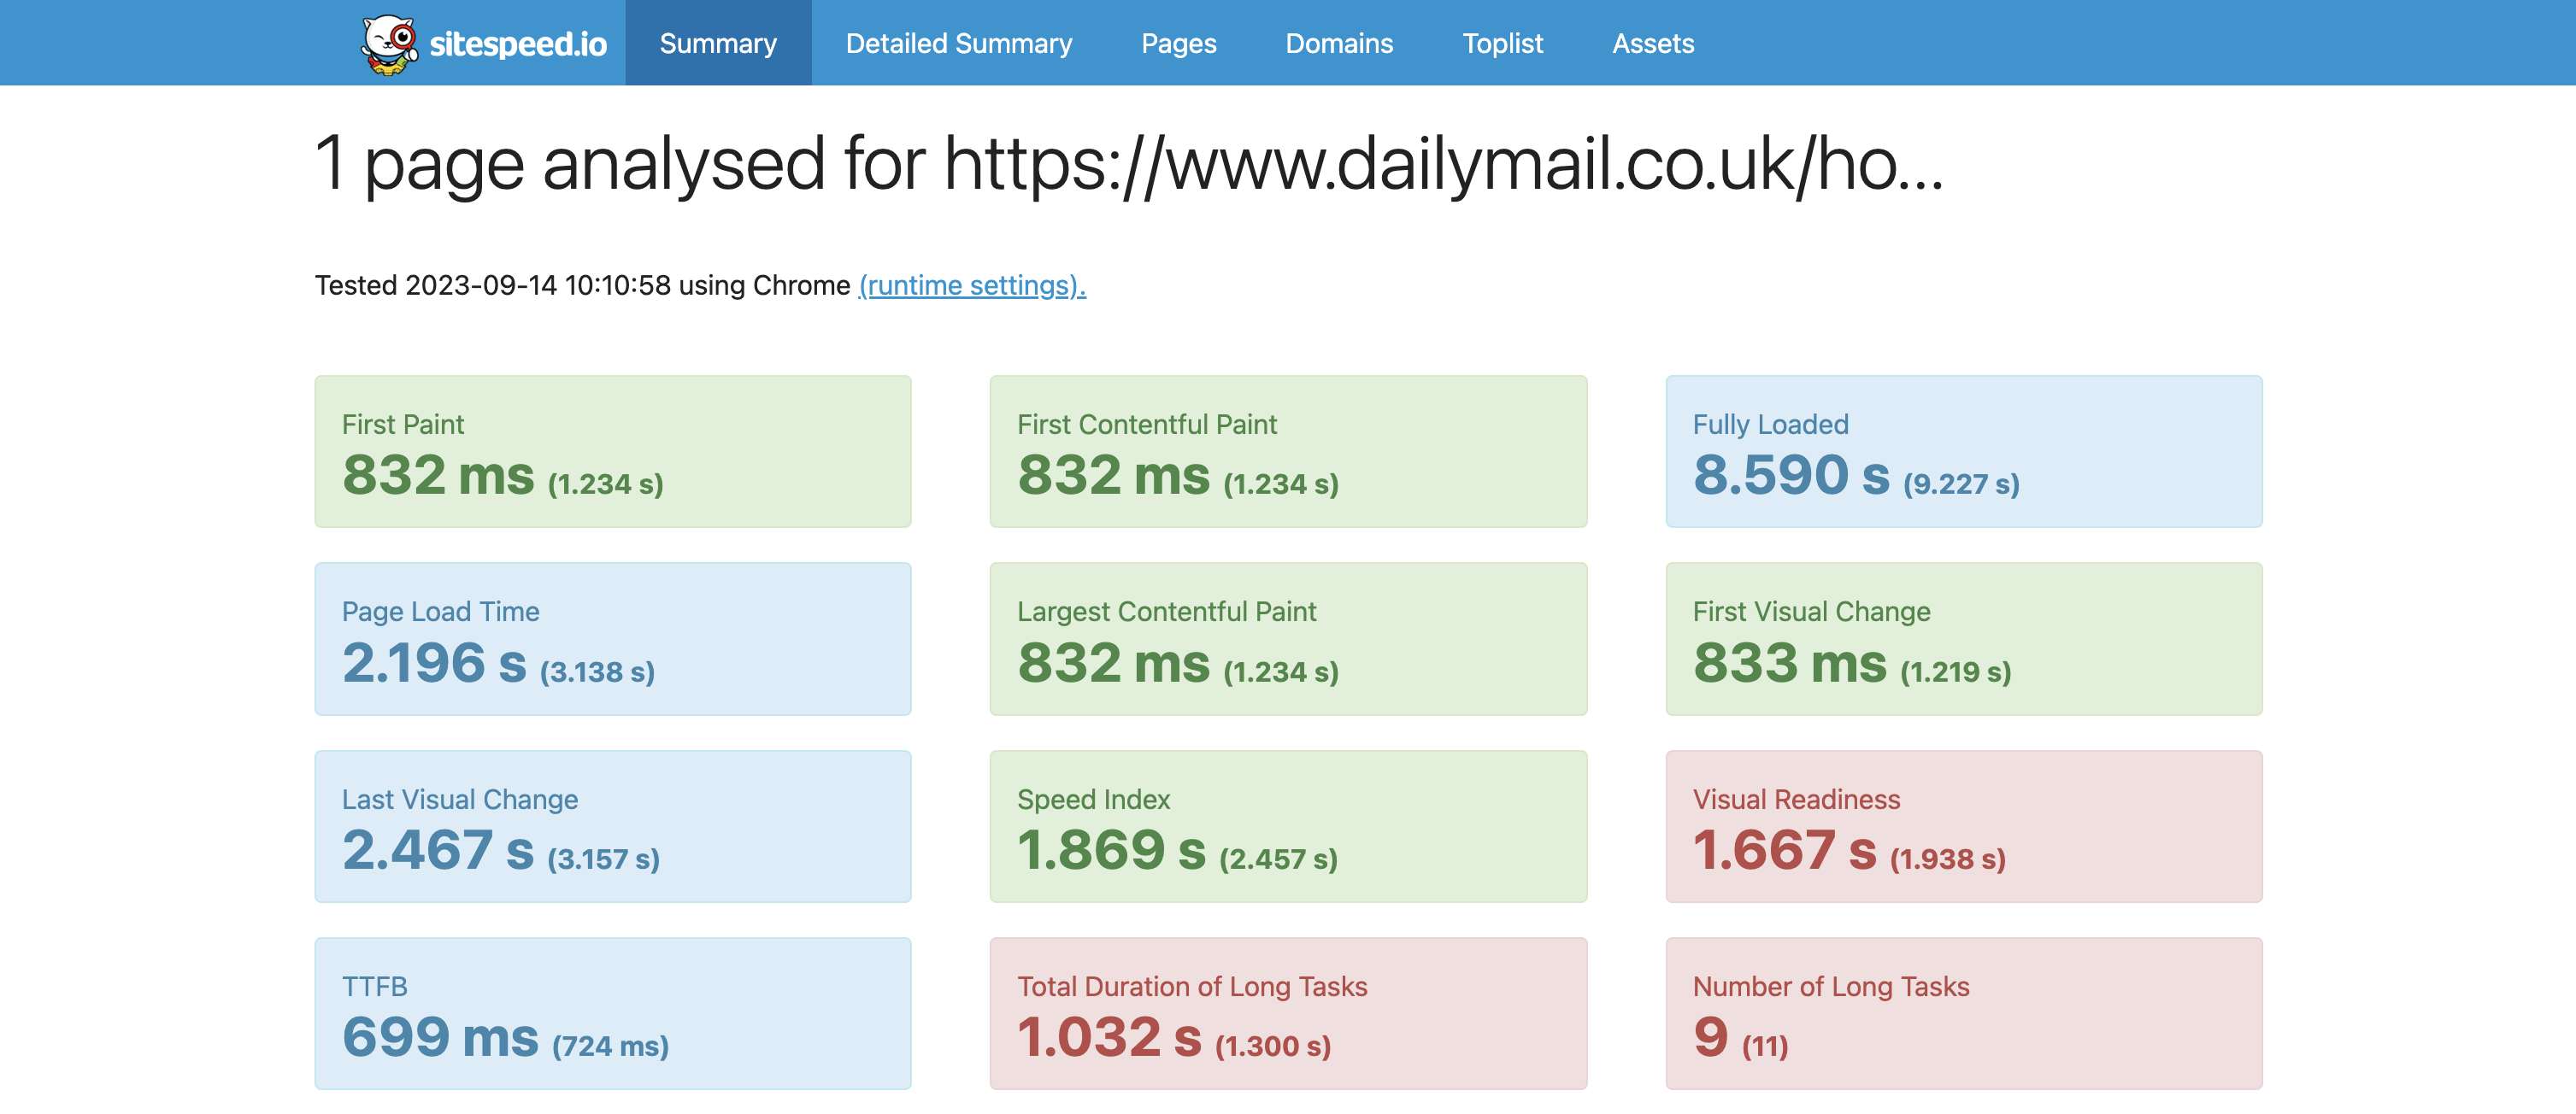Click the Visual Readiness red card
Image resolution: width=2576 pixels, height=1114 pixels.
(1962, 826)
